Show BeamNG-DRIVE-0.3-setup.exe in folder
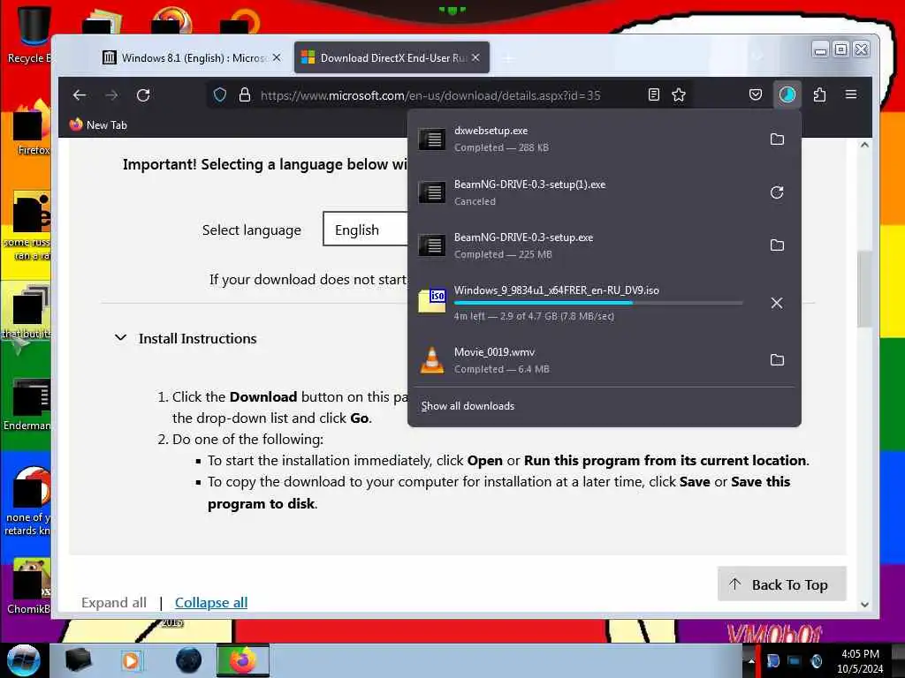 click(777, 245)
